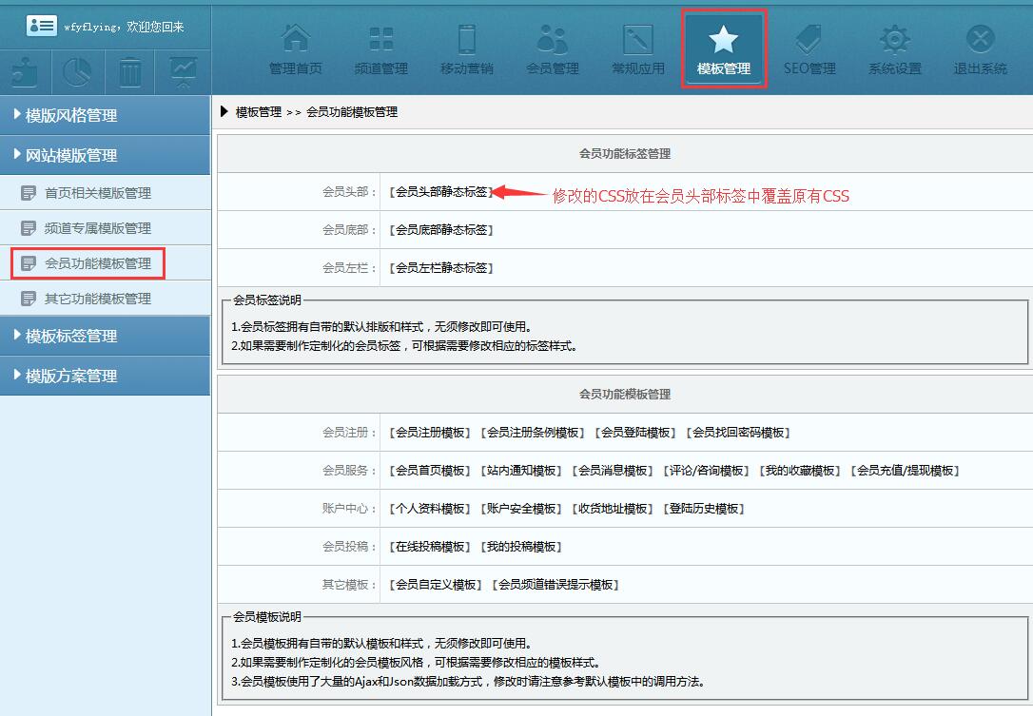Click 退出系统 logout icon

click(981, 40)
